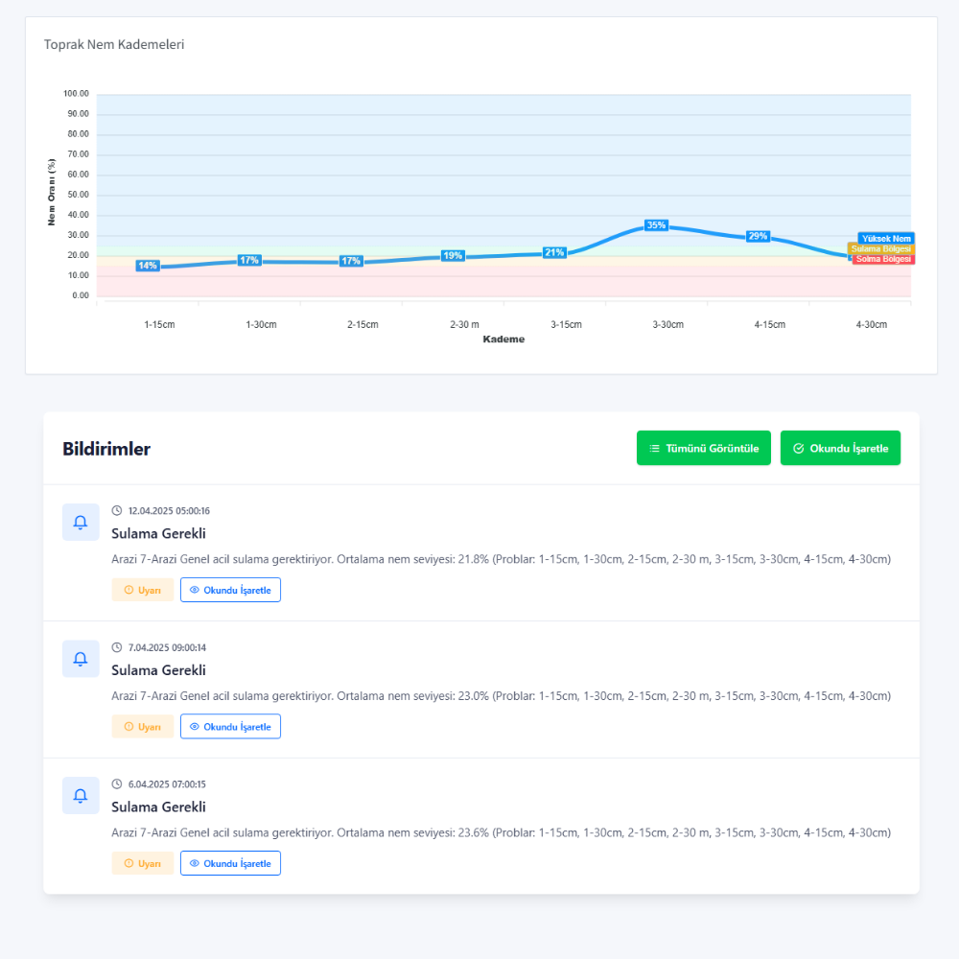Click the 35% data label on chart
Image resolution: width=959 pixels, height=959 pixels.
point(656,225)
